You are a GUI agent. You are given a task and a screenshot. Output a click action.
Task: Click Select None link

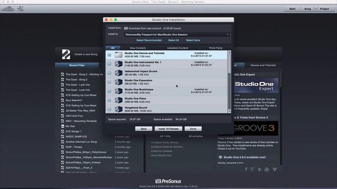click(x=193, y=40)
